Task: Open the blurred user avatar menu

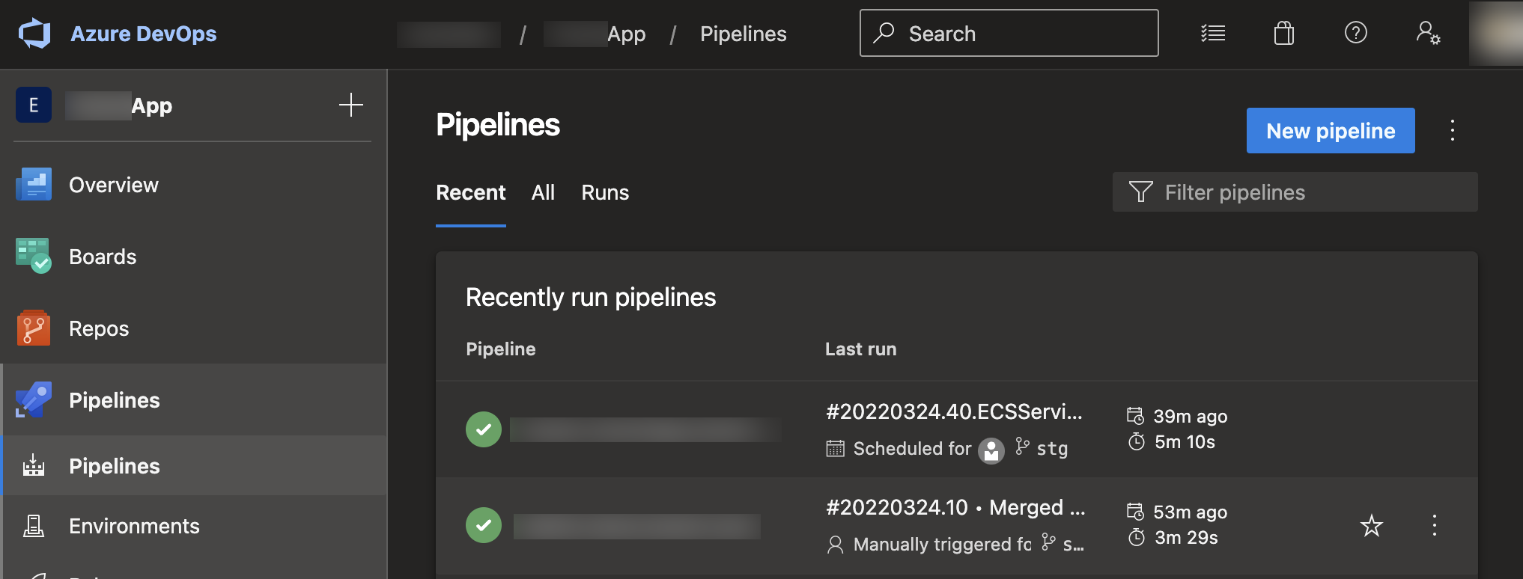Action: coord(1496,34)
